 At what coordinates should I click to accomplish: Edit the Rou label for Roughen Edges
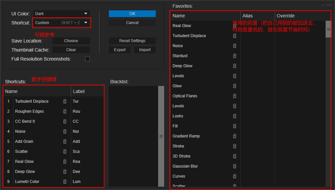point(87,111)
